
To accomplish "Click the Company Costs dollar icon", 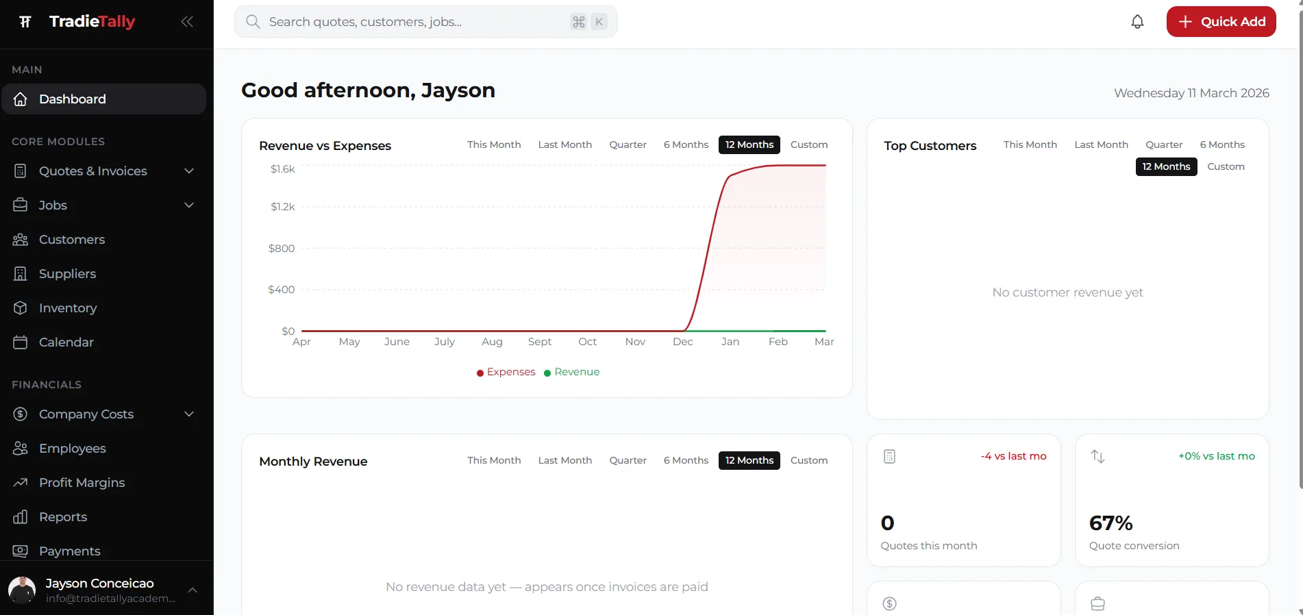I will point(21,414).
